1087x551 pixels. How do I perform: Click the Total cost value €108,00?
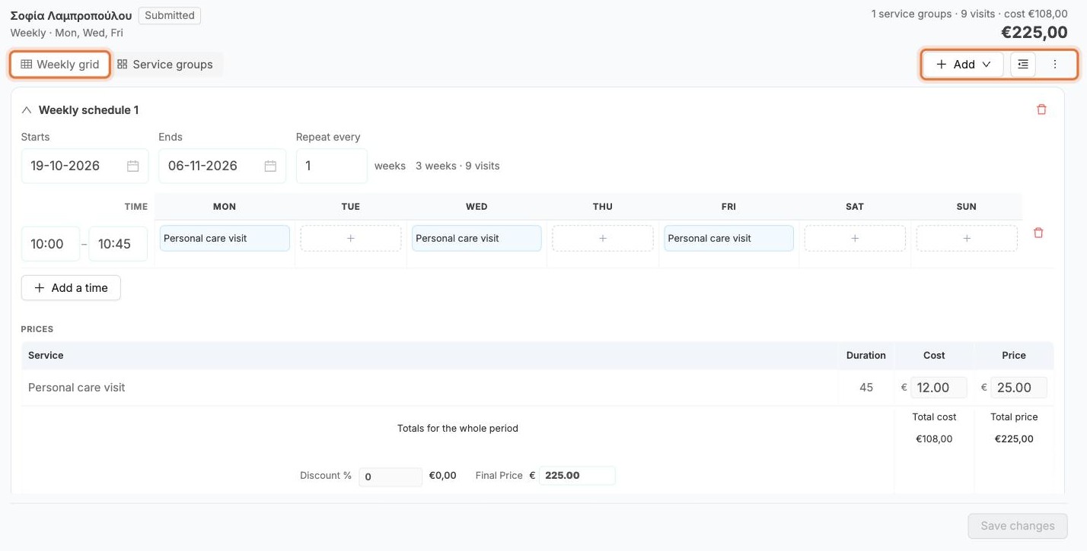click(934, 439)
